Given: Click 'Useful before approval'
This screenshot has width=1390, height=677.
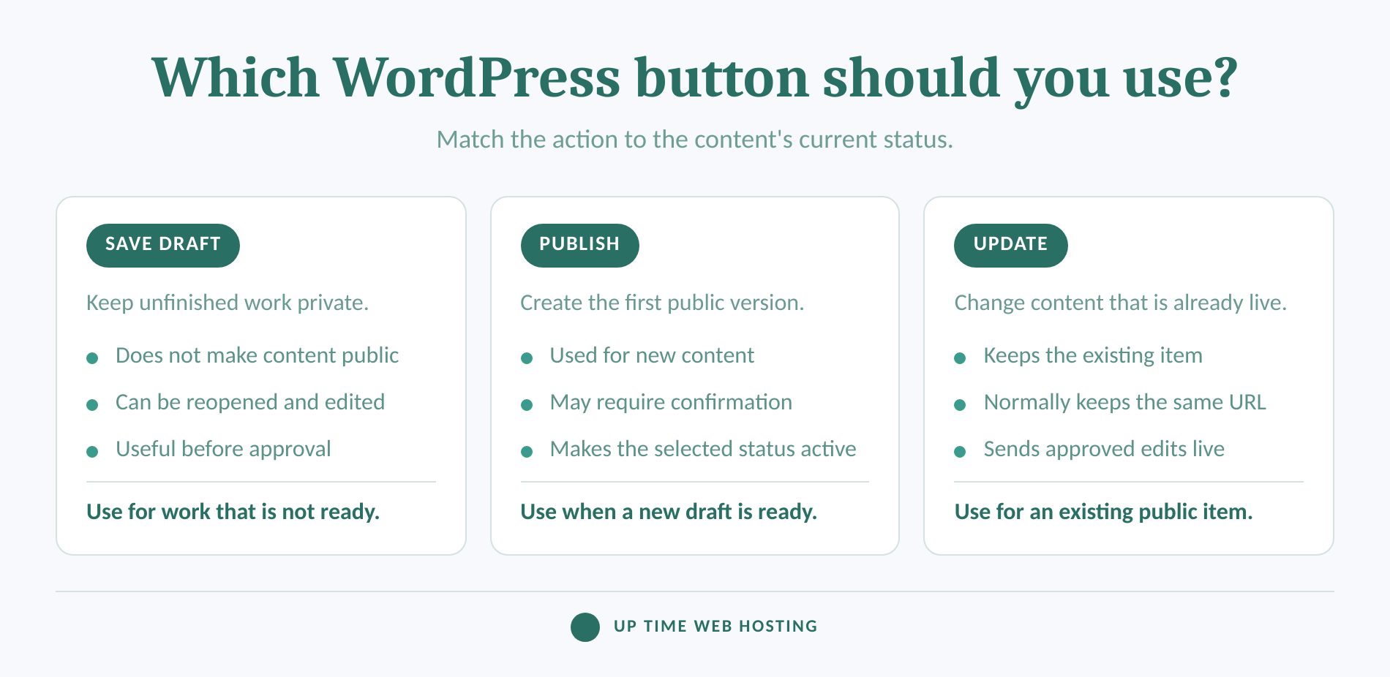Looking at the screenshot, I should (223, 449).
